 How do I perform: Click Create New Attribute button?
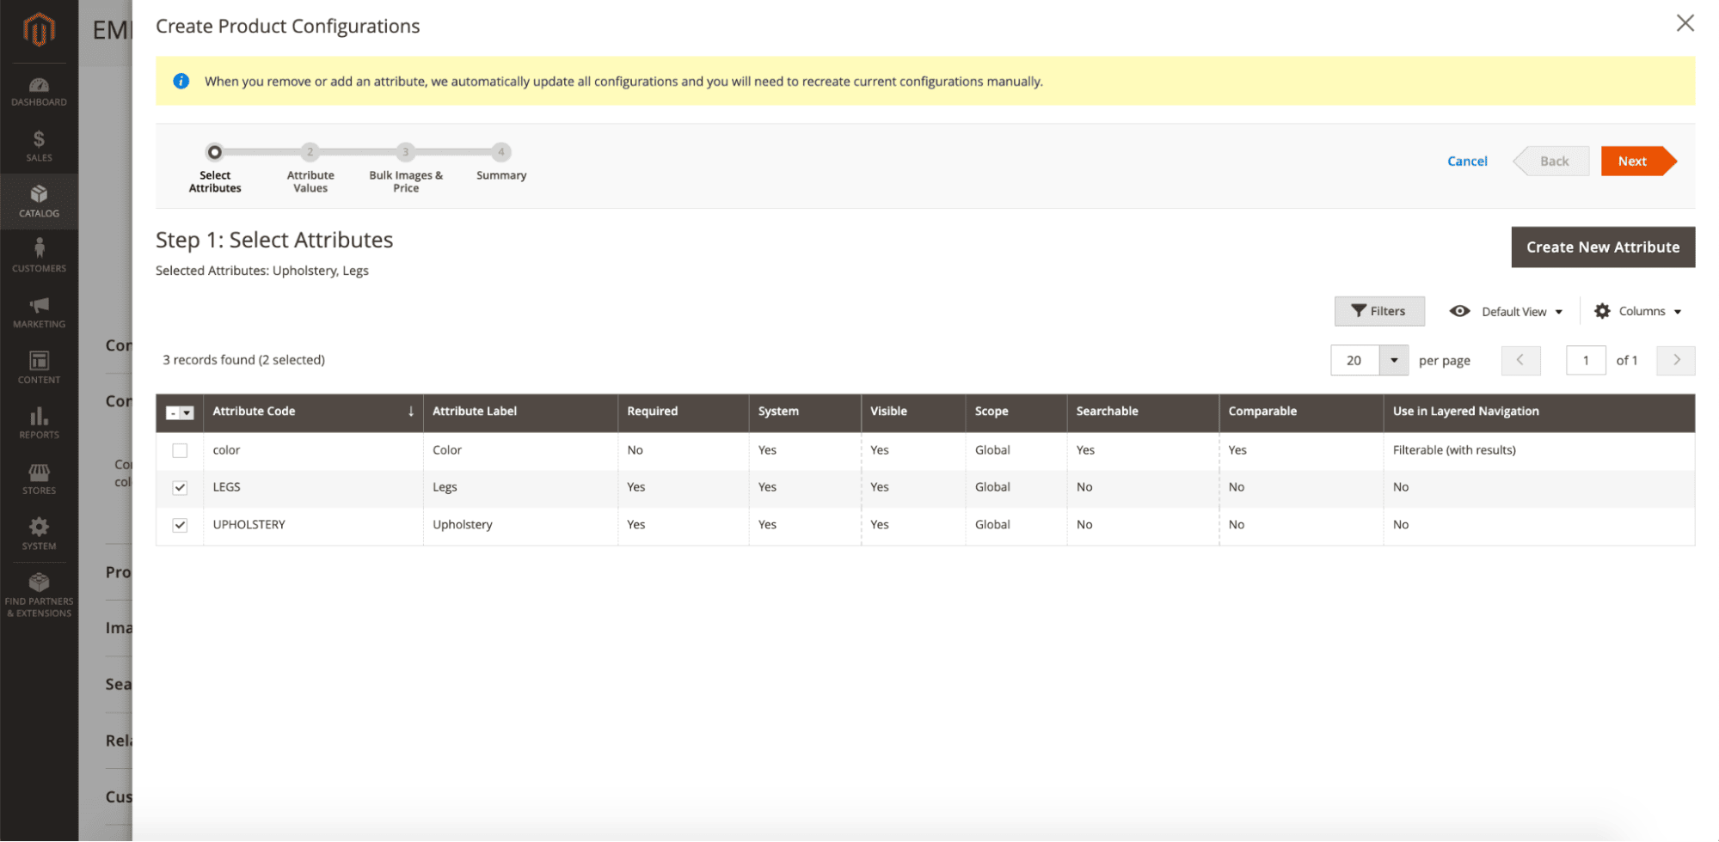tap(1603, 247)
